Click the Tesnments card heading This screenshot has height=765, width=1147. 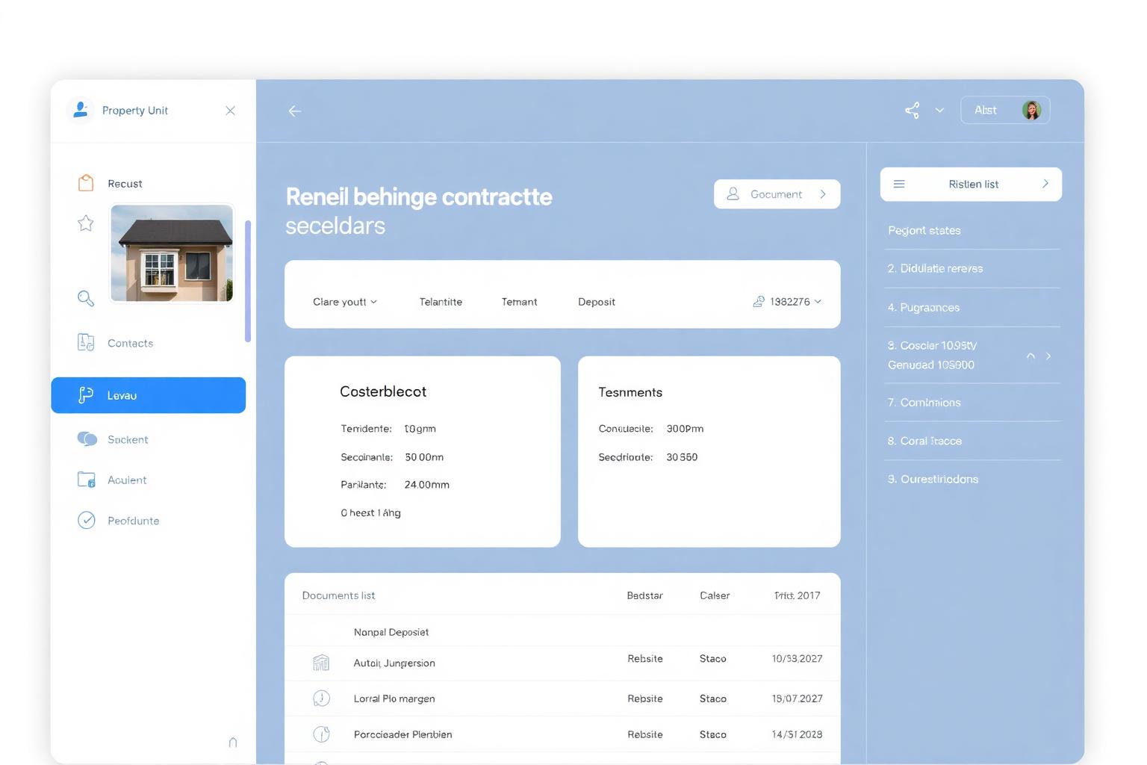pyautogui.click(x=630, y=392)
